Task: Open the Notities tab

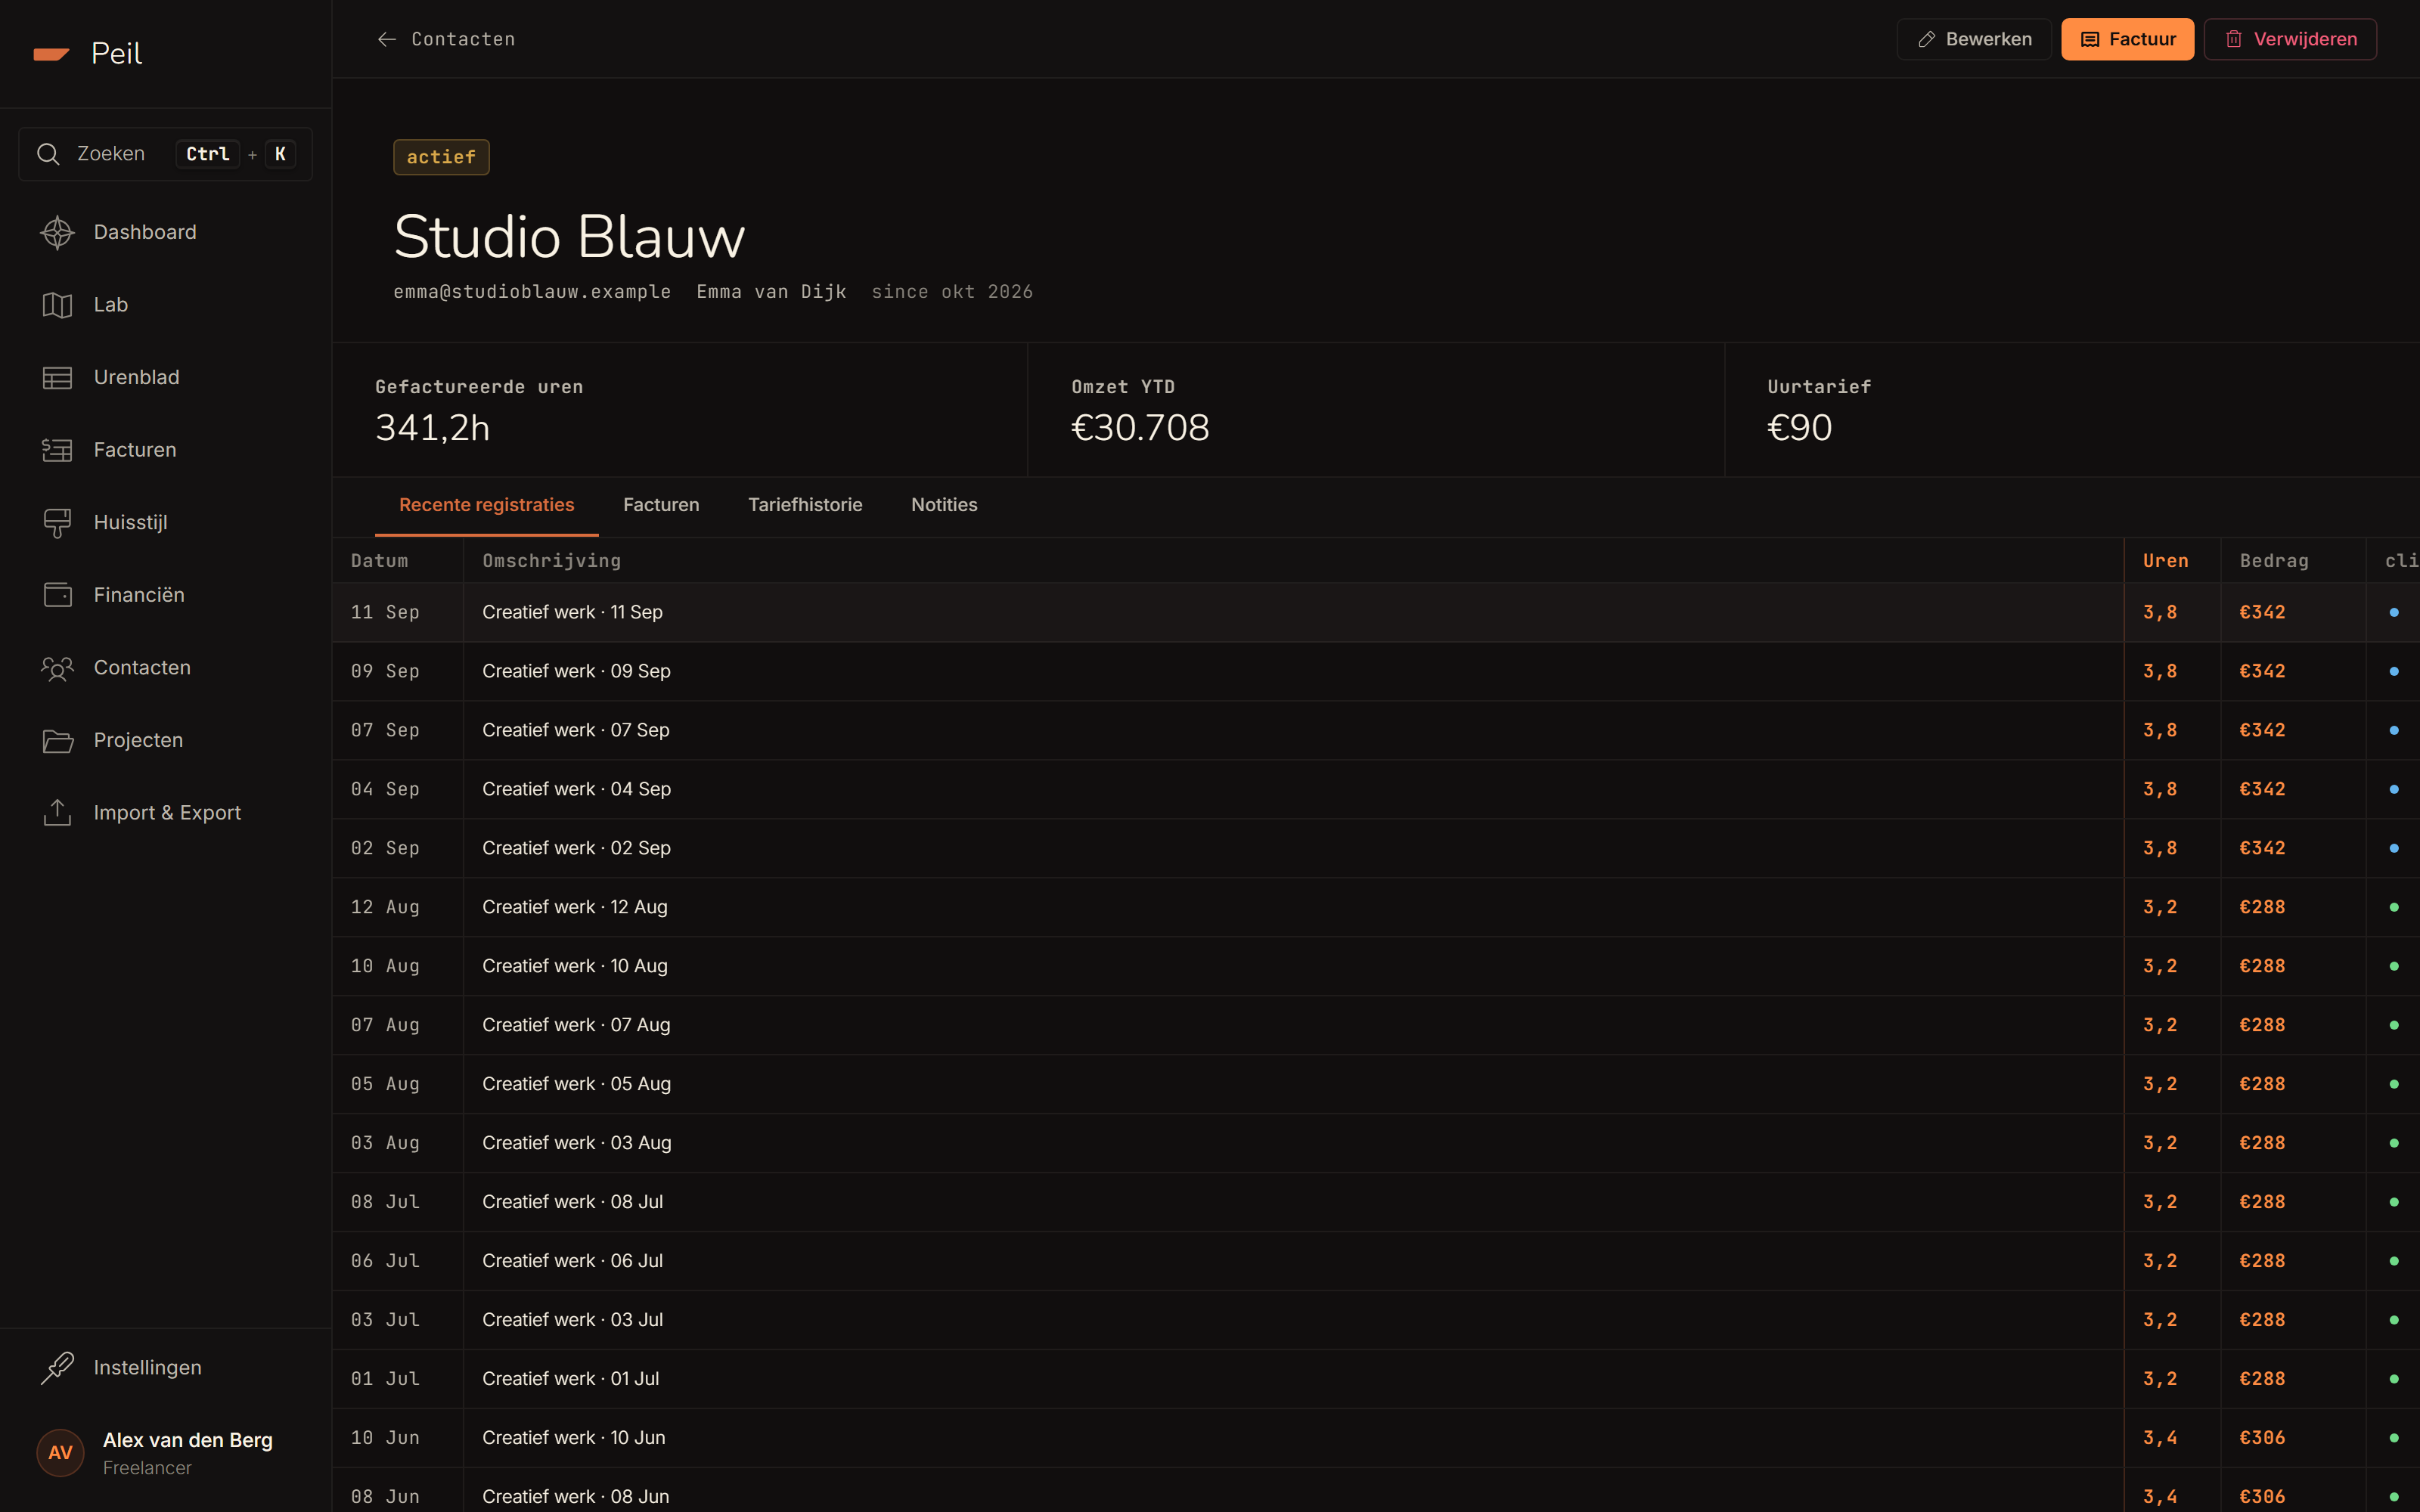Action: tap(944, 505)
